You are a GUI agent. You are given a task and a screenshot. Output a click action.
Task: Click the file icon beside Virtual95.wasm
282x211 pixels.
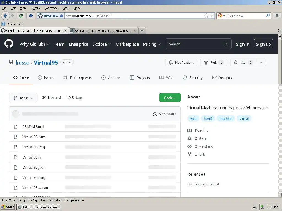point(16,188)
